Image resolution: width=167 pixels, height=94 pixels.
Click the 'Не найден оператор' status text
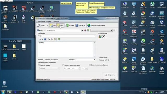43,79
